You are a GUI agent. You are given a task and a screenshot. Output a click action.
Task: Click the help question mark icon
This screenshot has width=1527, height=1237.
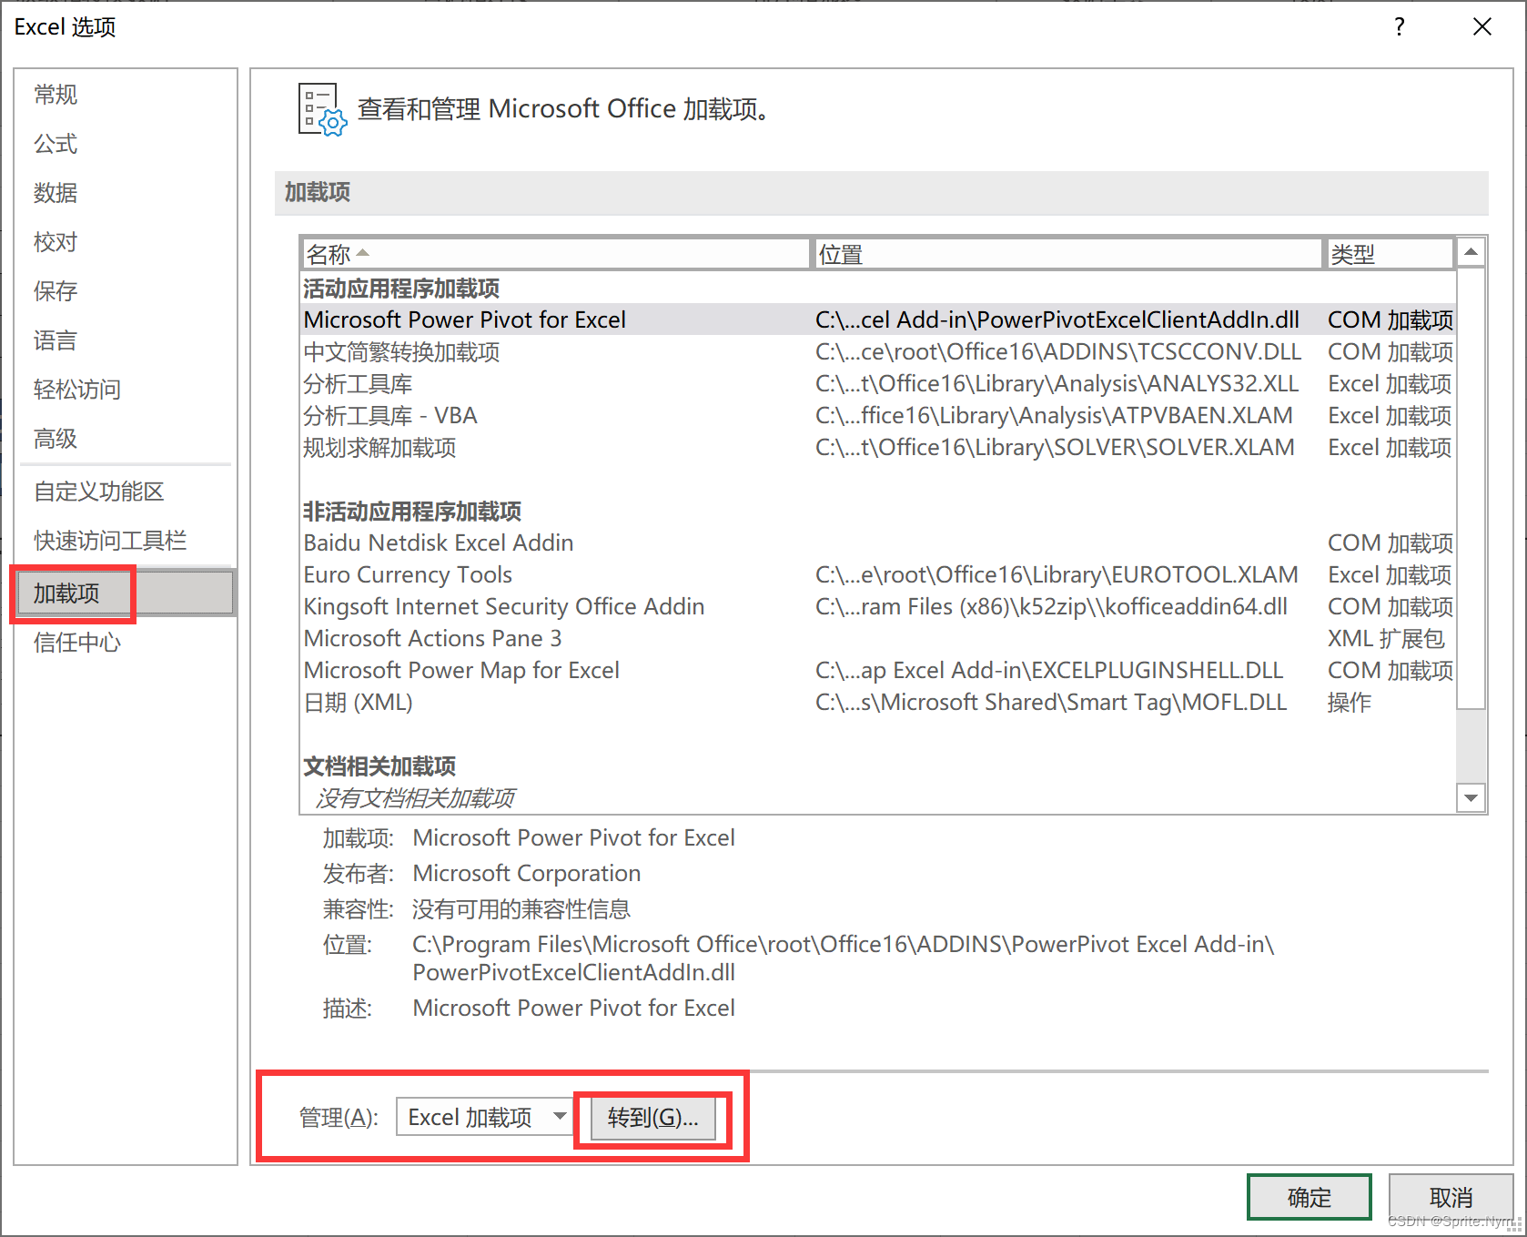(1400, 27)
